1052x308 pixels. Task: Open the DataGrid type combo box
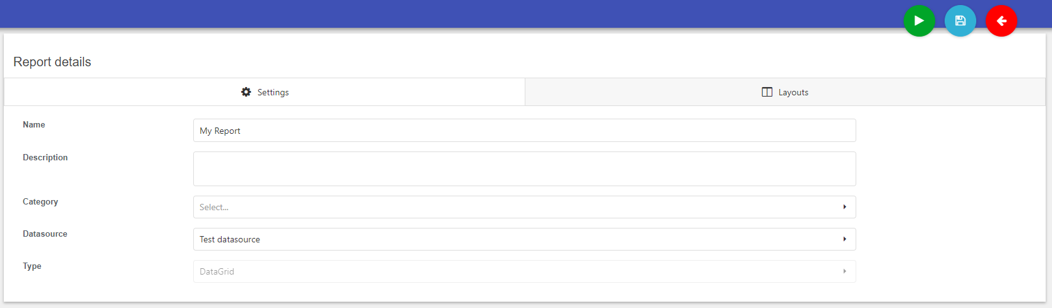coord(525,271)
